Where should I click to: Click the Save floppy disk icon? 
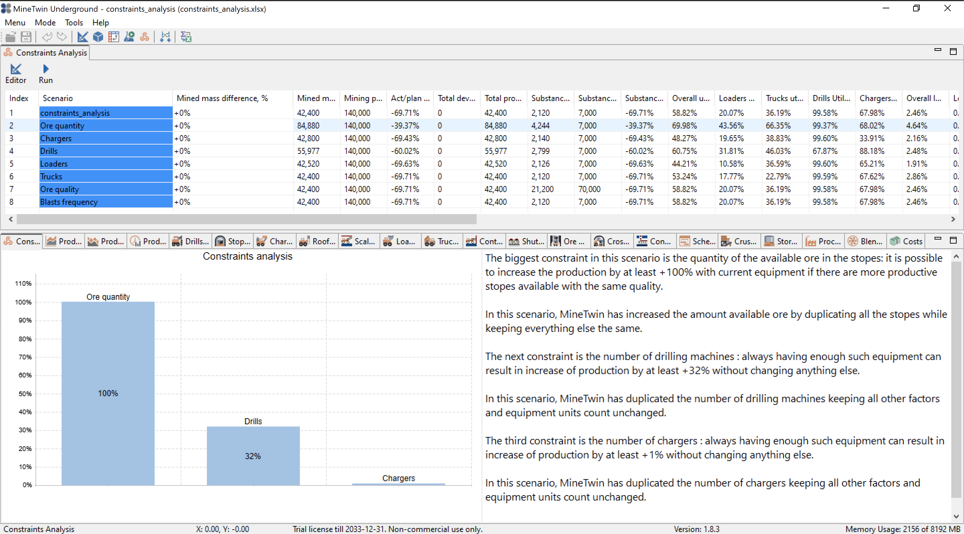26,37
